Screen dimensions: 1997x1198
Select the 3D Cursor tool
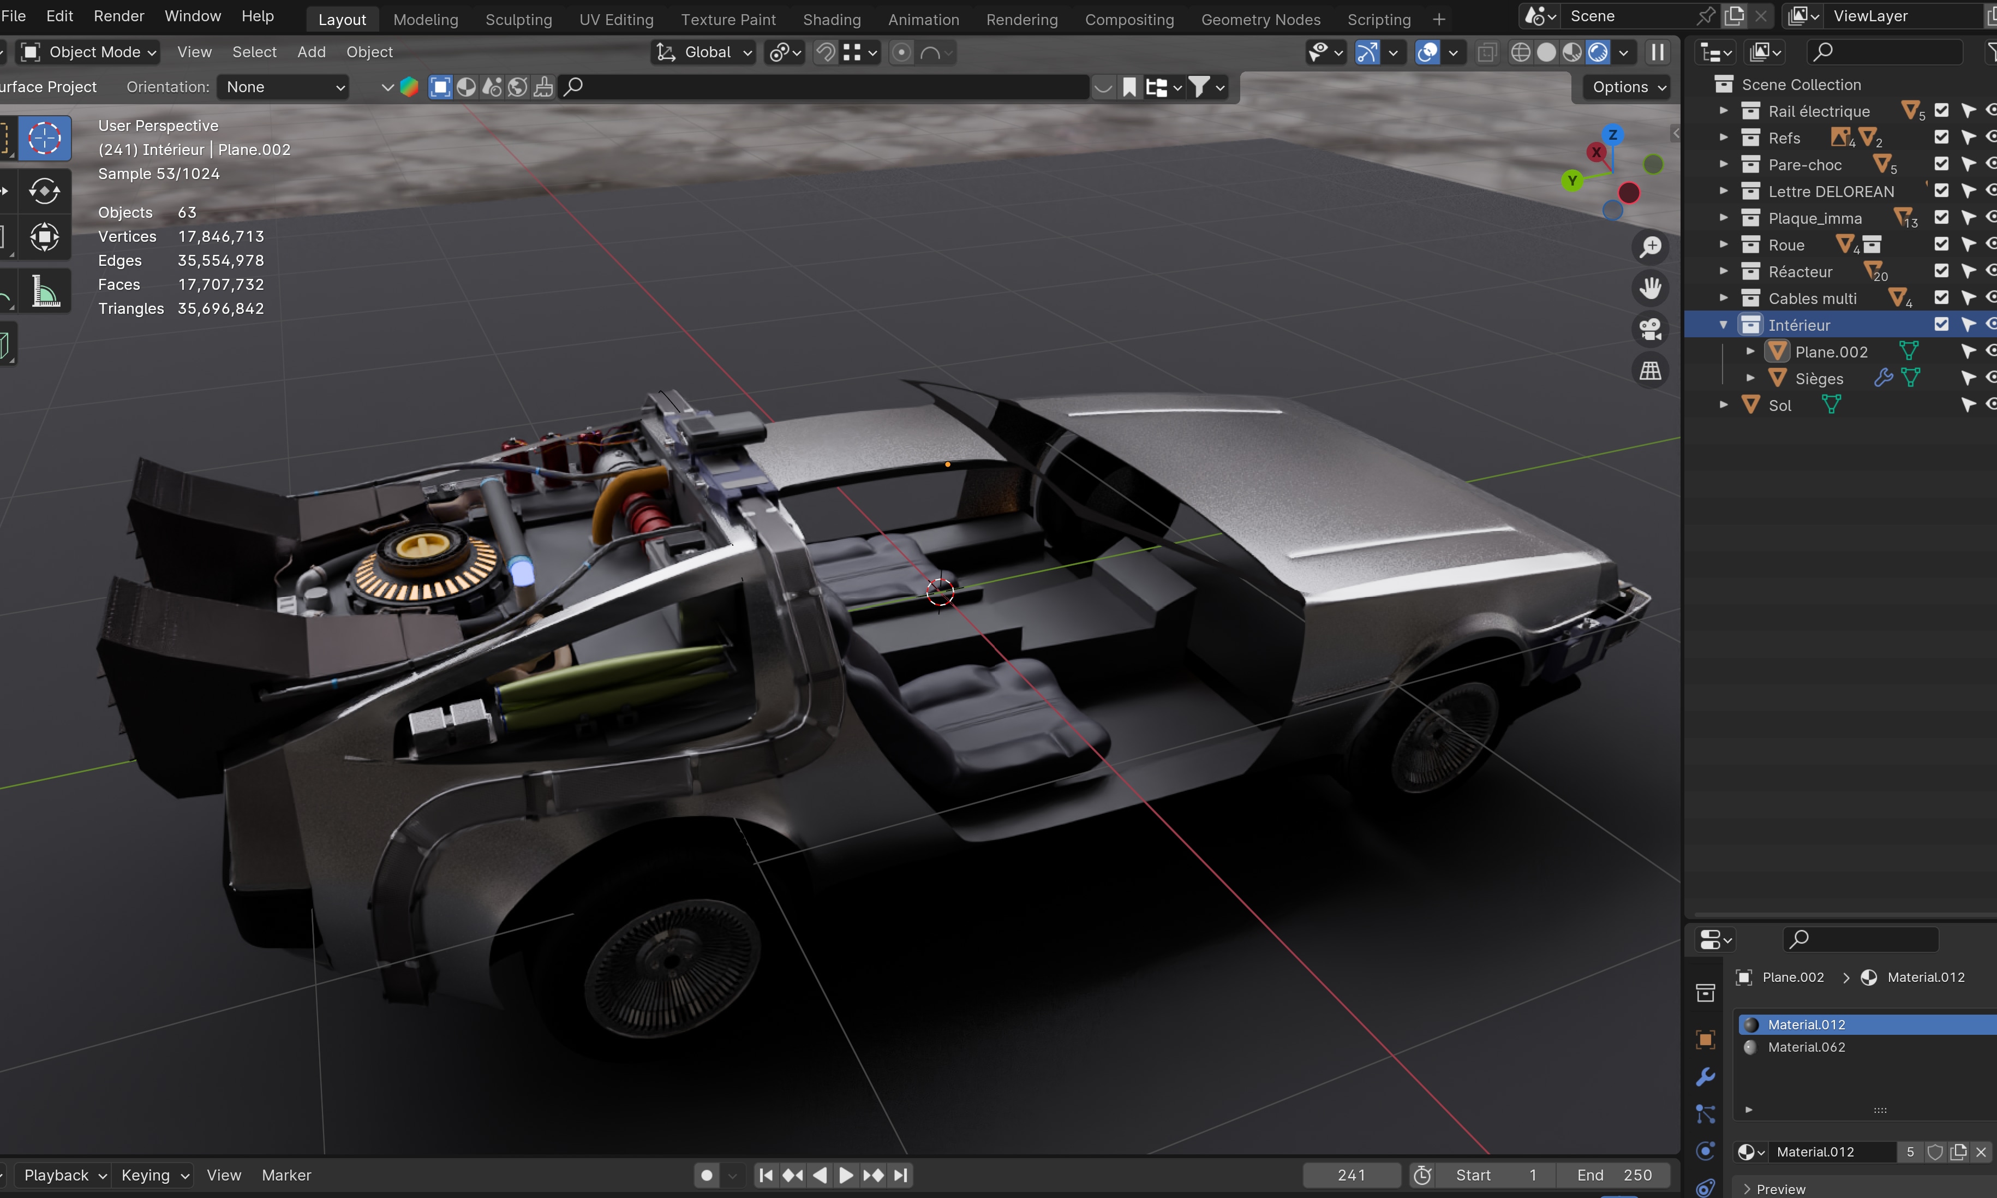(44, 138)
